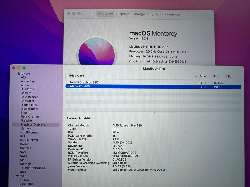
Task: Select Printers in the sidebar
Action: (x=25, y=148)
